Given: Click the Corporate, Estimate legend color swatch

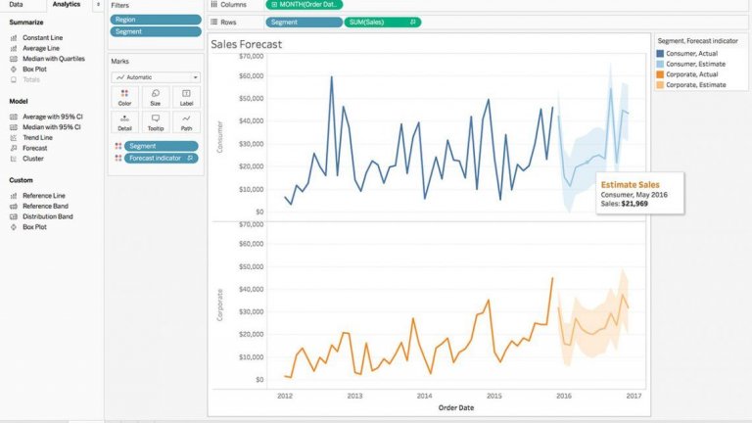Looking at the screenshot, I should (x=660, y=85).
